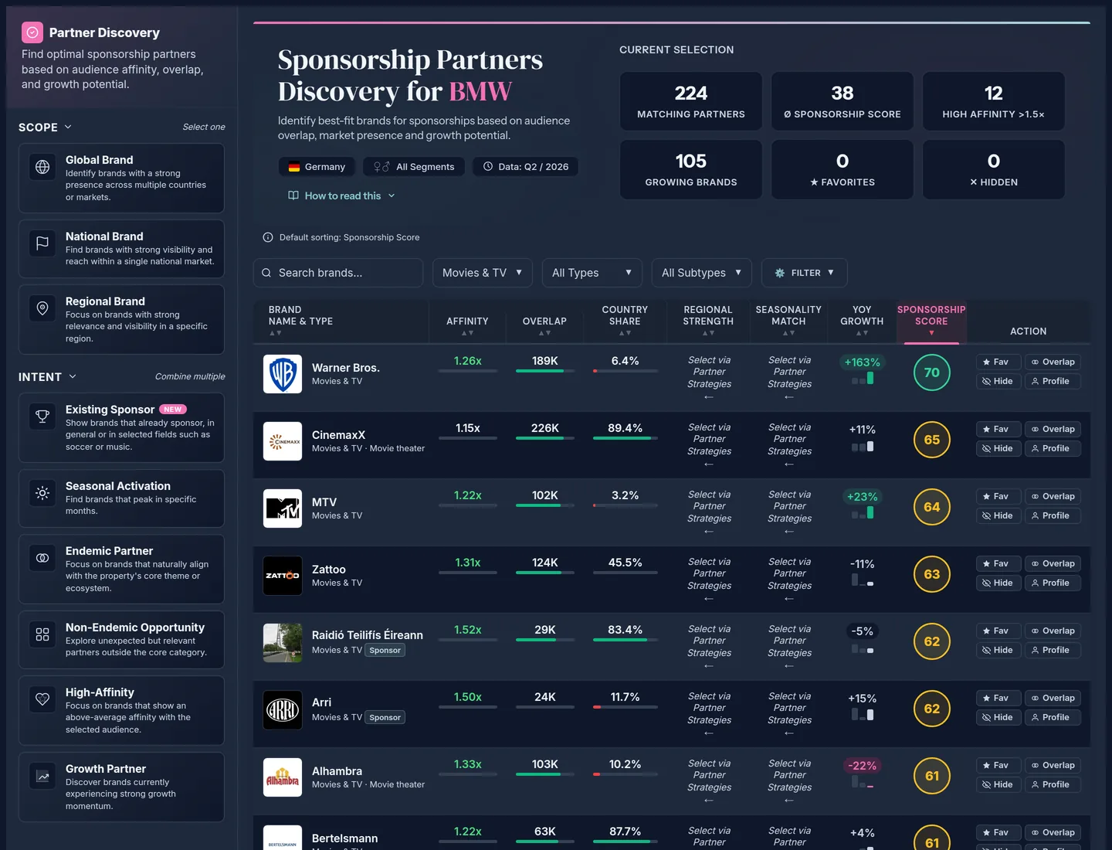Click the Germany country chip

coord(317,167)
